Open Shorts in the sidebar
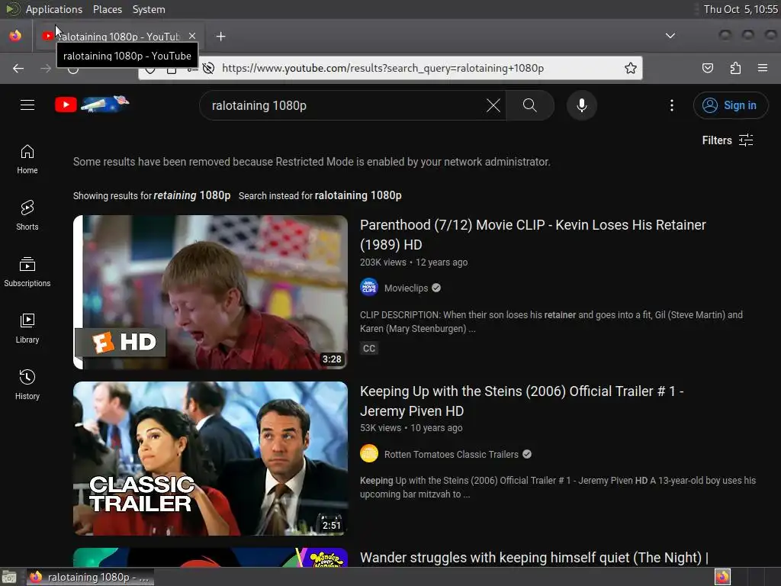Screen dimensions: 781x586 pyautogui.click(x=27, y=215)
